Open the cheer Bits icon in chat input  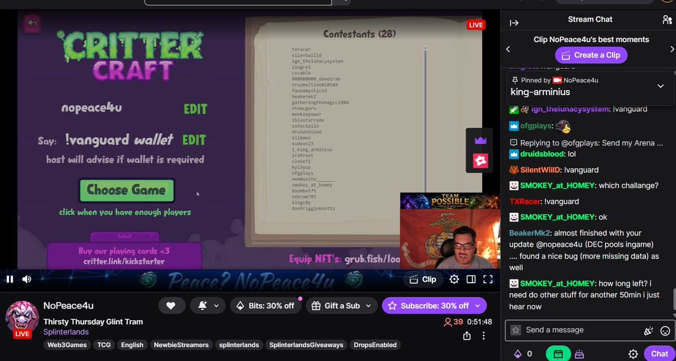click(x=648, y=331)
